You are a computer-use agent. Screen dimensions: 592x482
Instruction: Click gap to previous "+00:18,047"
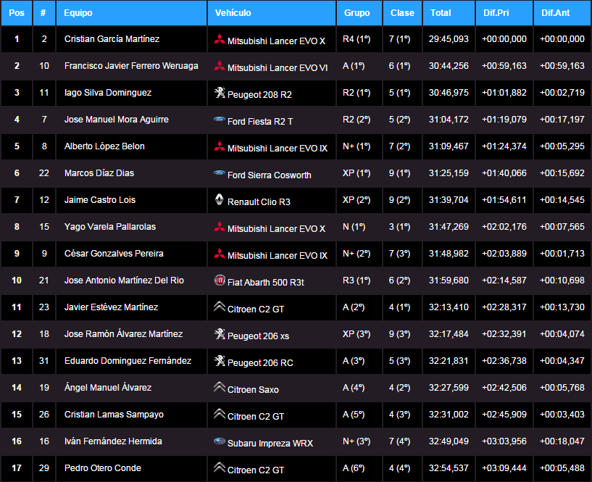click(562, 441)
